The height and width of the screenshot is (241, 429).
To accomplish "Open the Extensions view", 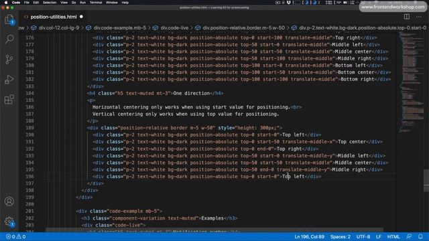I will coord(9,100).
